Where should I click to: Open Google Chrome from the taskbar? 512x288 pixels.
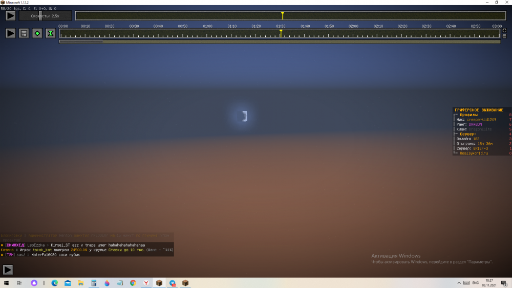pos(133,283)
